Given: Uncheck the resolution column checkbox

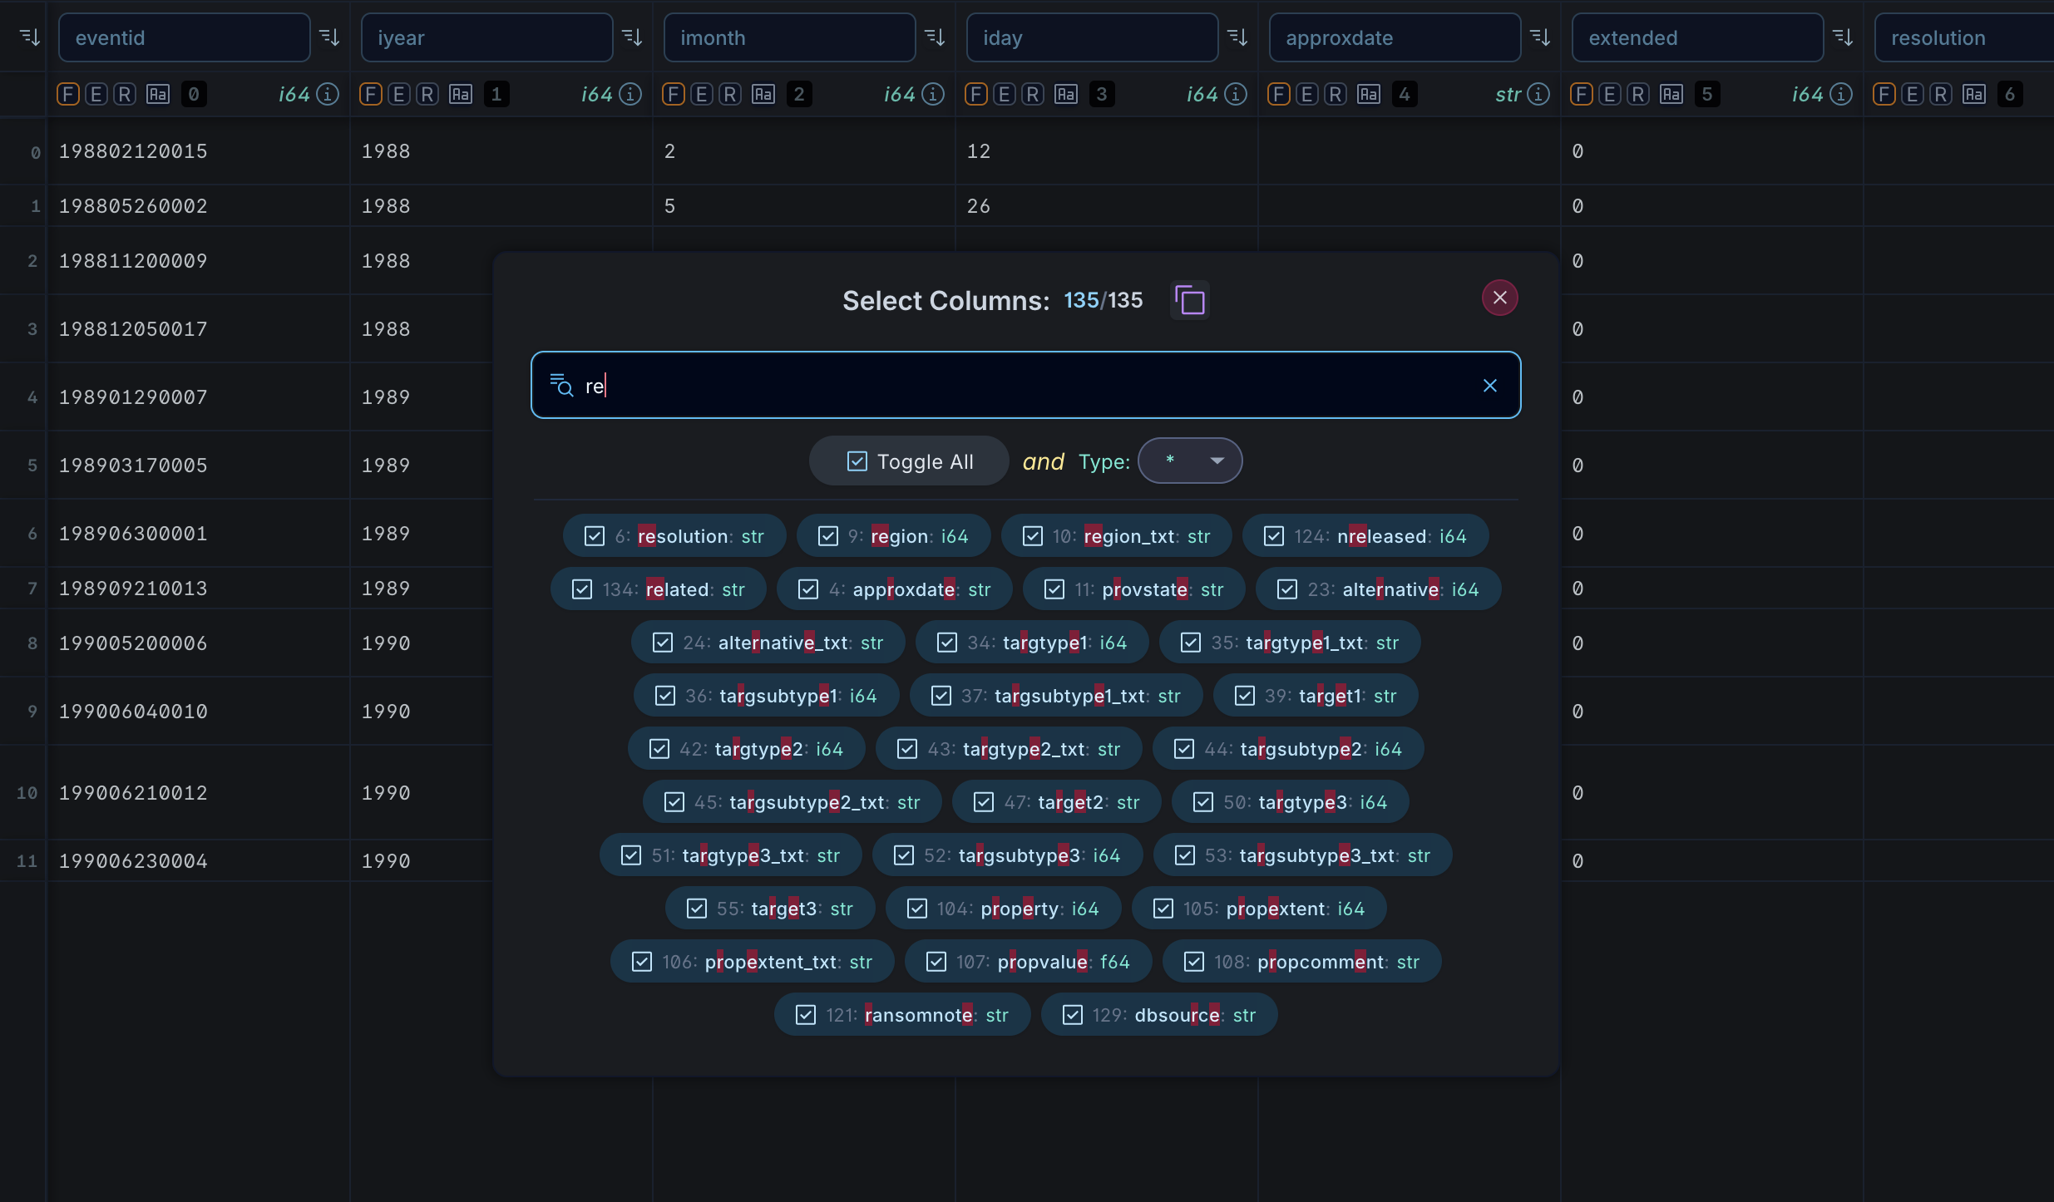Looking at the screenshot, I should (595, 536).
